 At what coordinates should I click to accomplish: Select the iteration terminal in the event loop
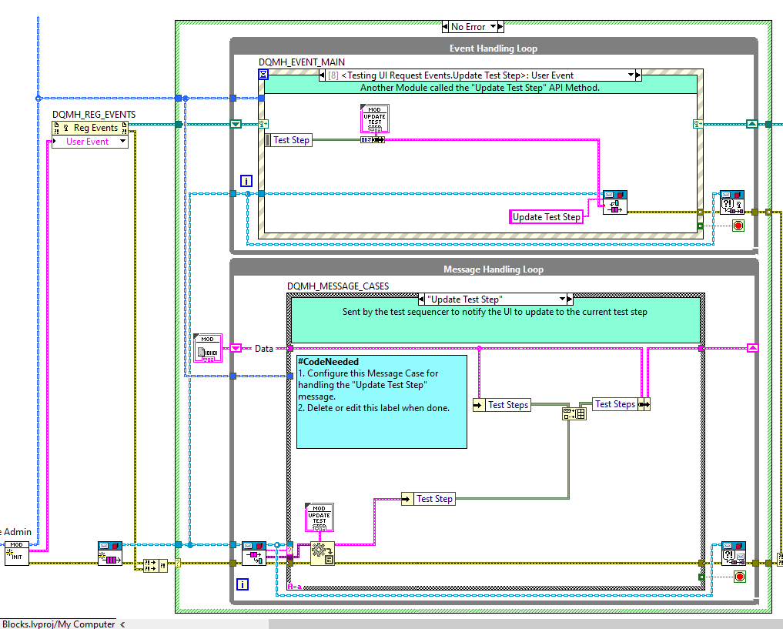246,181
